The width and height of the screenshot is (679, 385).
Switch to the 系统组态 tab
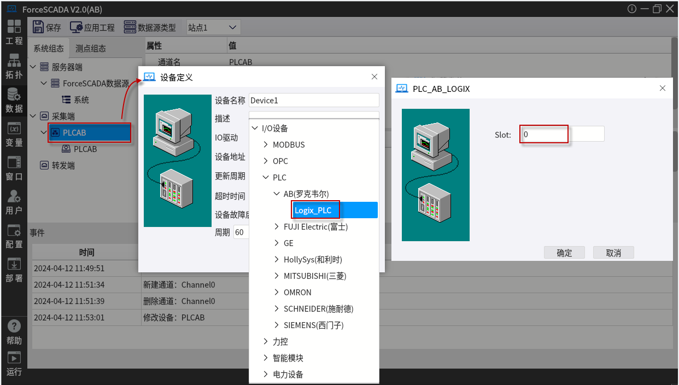click(x=49, y=48)
